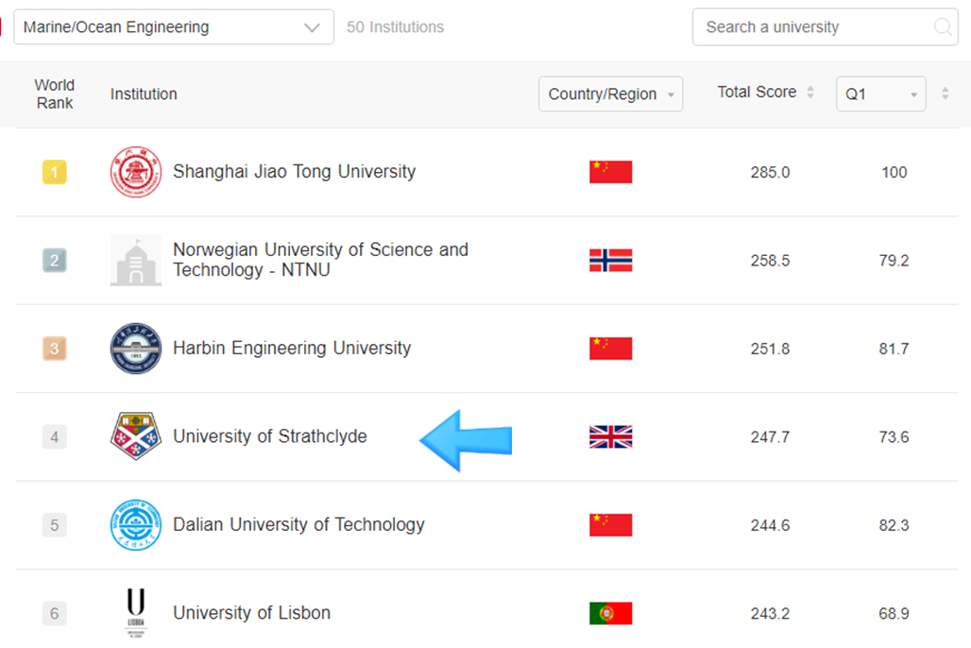Click the Portugal flag icon
This screenshot has width=971, height=648.
[610, 613]
